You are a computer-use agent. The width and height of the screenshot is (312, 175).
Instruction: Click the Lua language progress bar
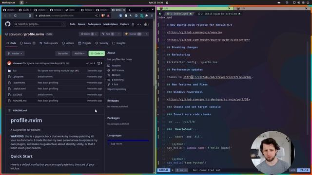pos(128,140)
